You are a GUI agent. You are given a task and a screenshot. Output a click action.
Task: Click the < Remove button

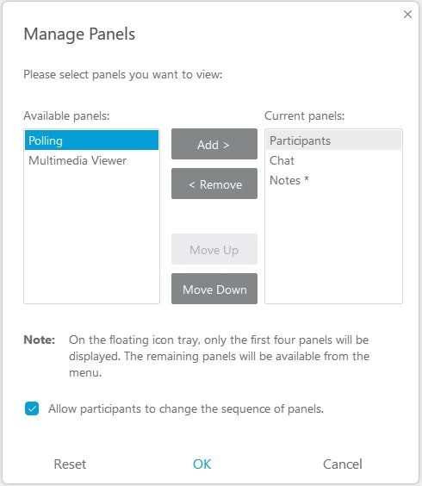pyautogui.click(x=214, y=184)
